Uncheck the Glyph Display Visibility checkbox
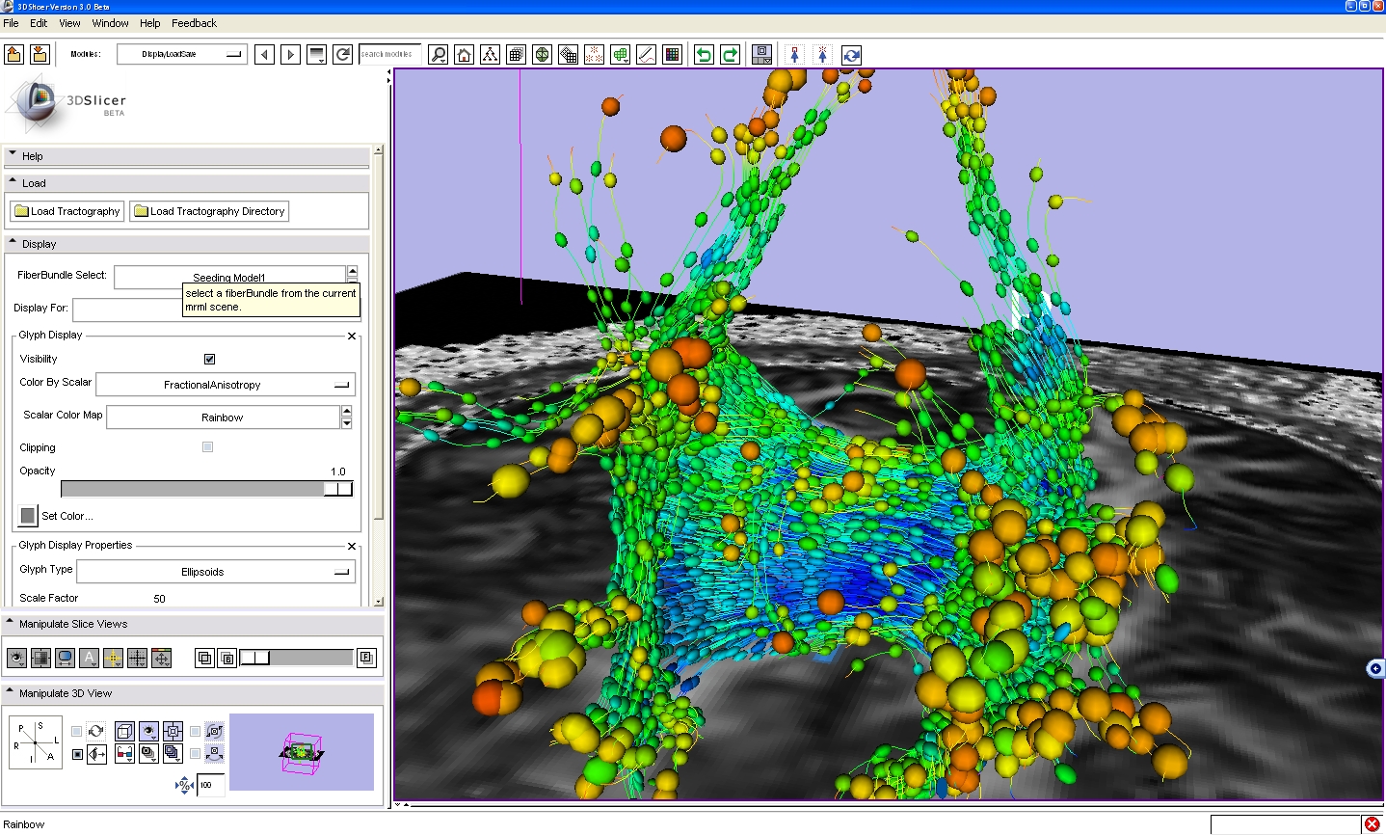The width and height of the screenshot is (1386, 835). point(209,359)
